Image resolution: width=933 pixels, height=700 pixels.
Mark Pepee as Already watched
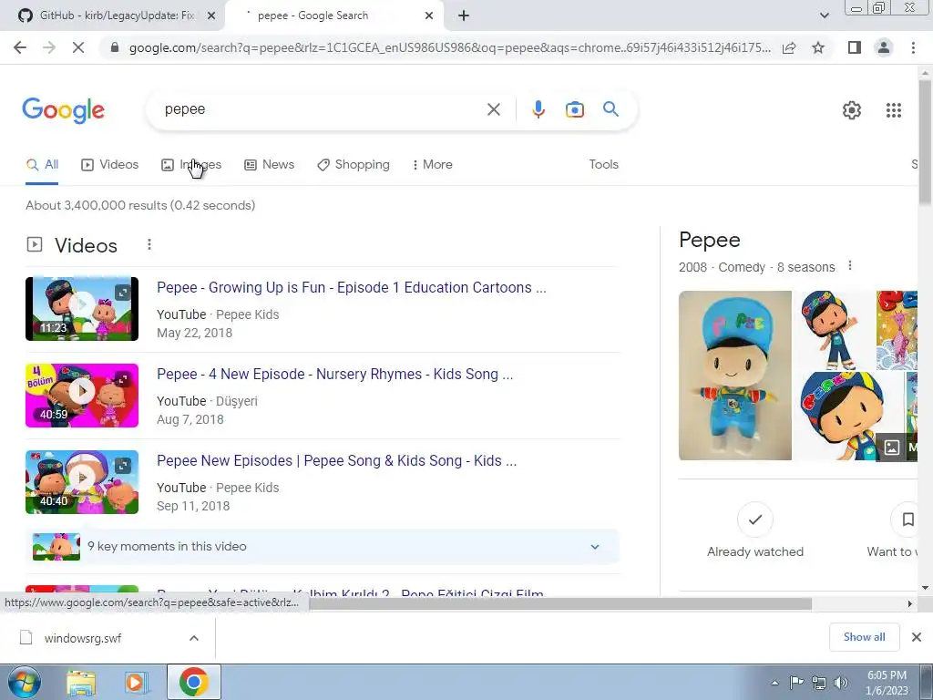(755, 530)
